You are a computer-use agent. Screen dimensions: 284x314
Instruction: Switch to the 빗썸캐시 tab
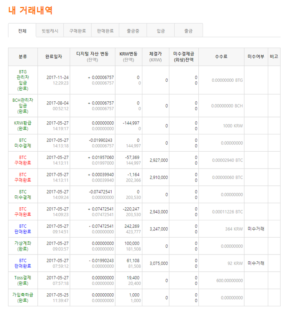tap(50, 31)
